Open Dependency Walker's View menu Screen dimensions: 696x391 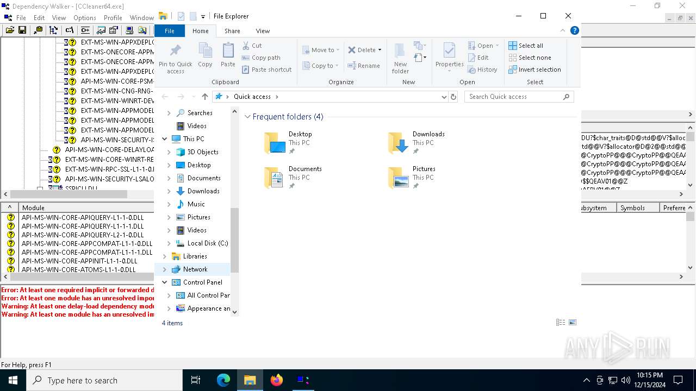click(x=59, y=17)
